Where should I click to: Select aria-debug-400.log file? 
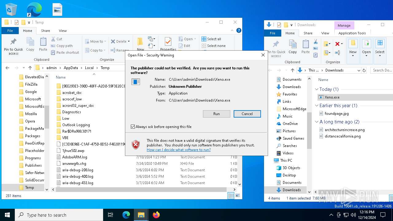78,176
